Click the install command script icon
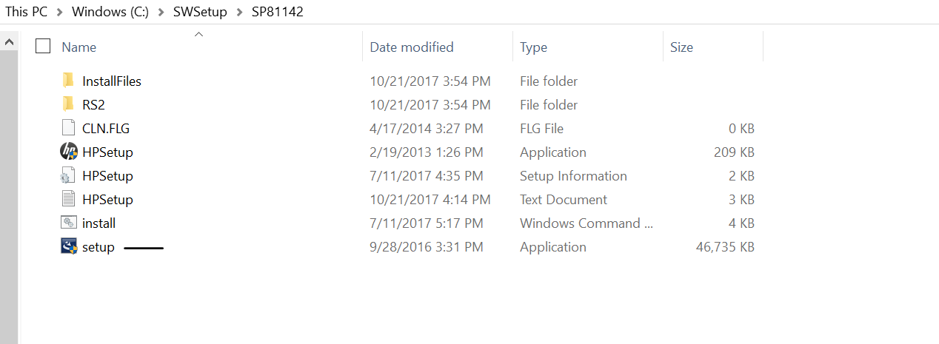Screen dimensions: 939x344 pyautogui.click(x=68, y=223)
